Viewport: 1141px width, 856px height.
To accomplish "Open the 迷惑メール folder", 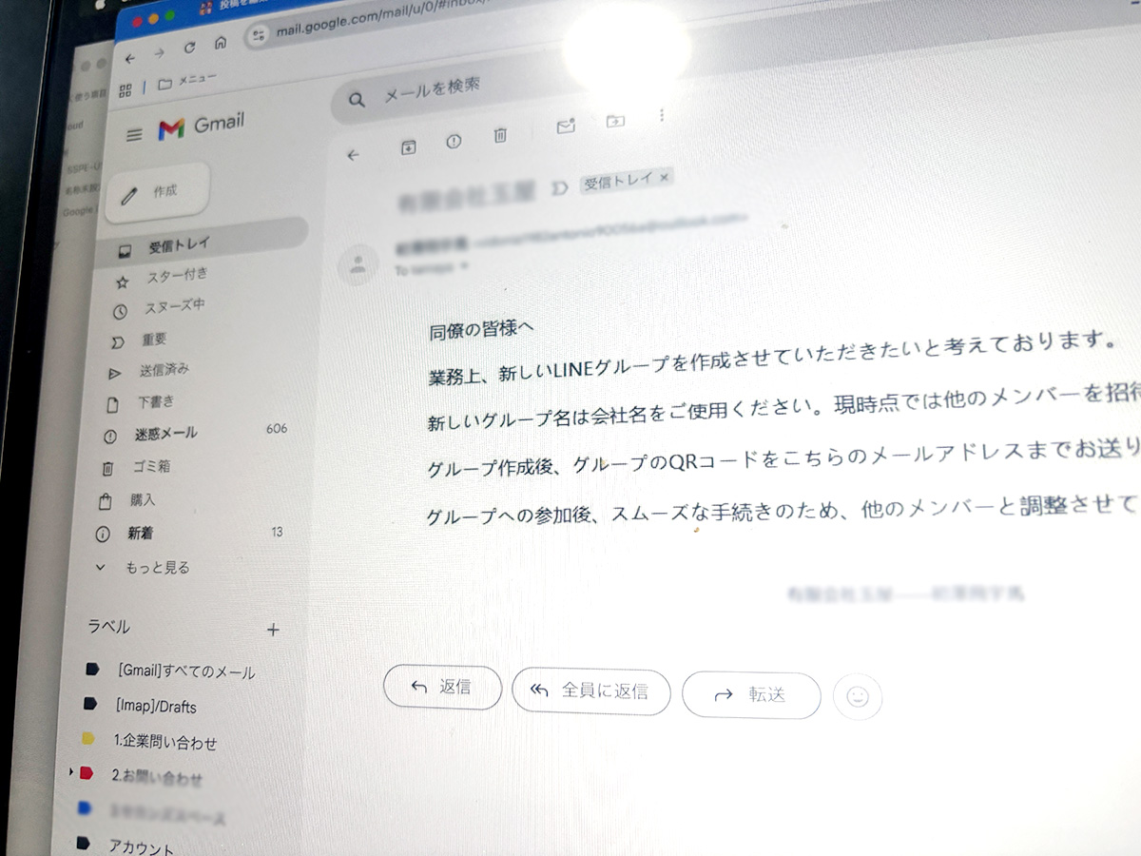I will click(164, 434).
